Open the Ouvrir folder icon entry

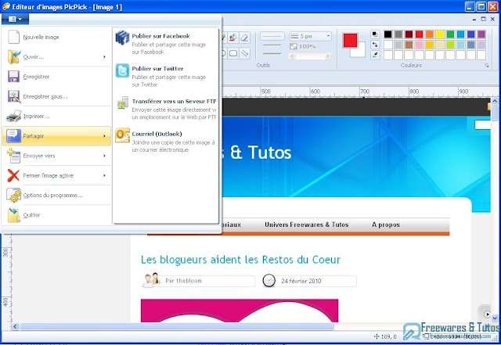pyautogui.click(x=13, y=57)
